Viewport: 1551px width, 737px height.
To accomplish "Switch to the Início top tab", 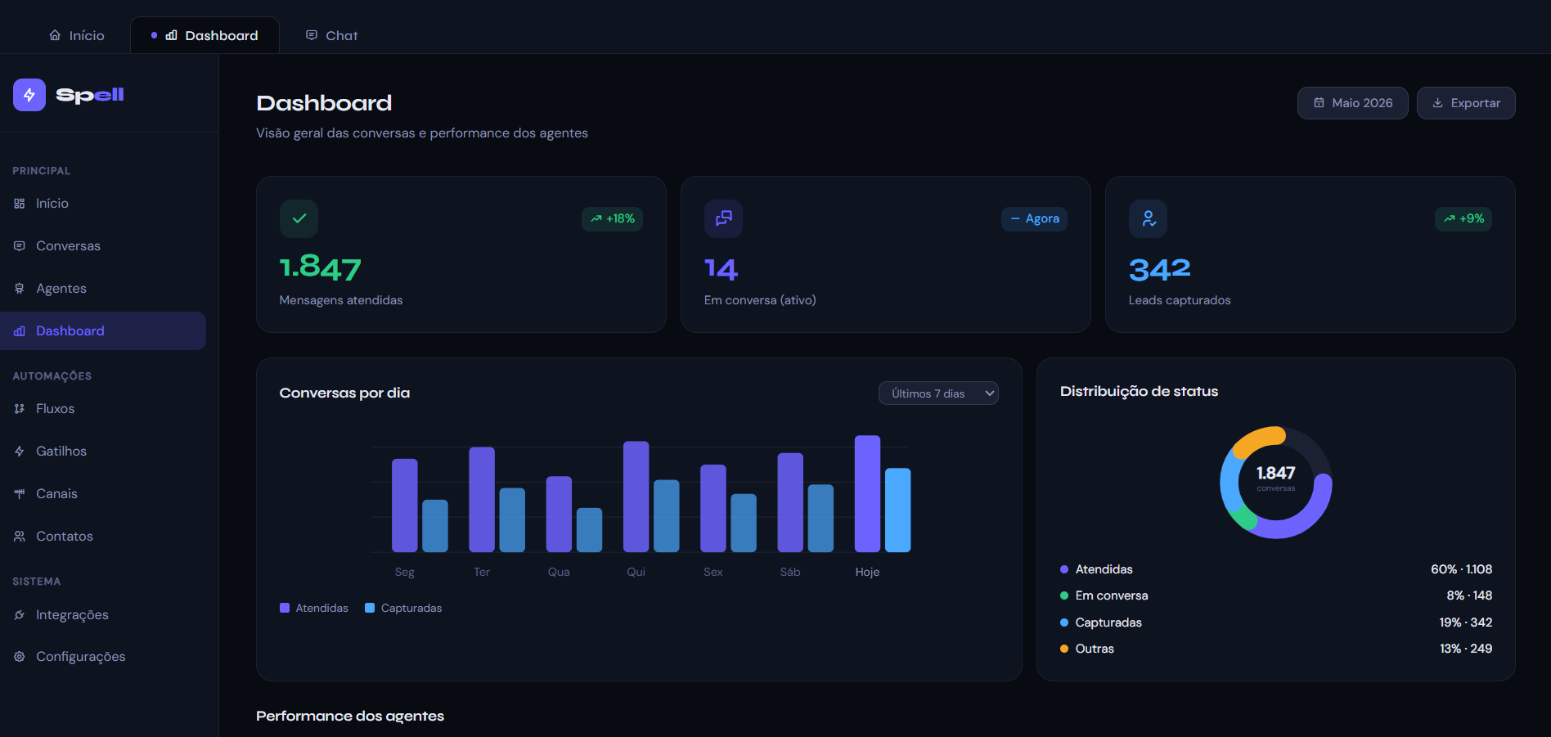I will [x=77, y=35].
